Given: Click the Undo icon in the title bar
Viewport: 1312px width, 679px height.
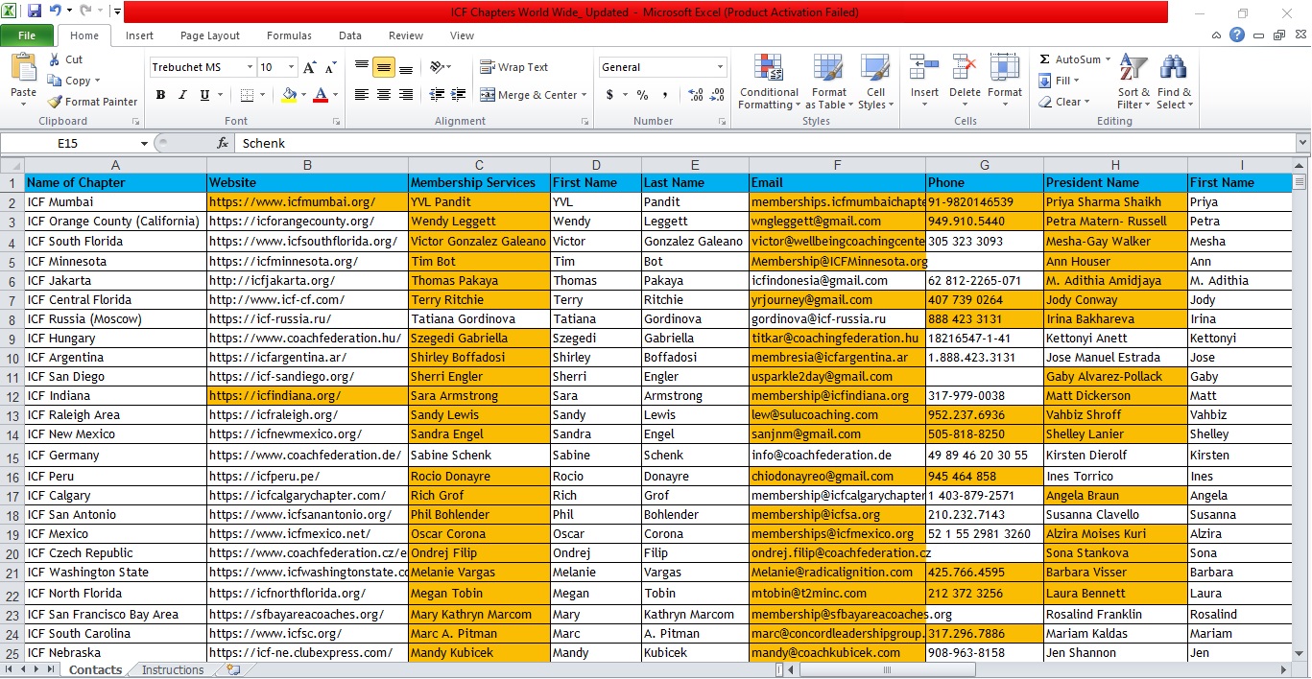Looking at the screenshot, I should click(56, 12).
